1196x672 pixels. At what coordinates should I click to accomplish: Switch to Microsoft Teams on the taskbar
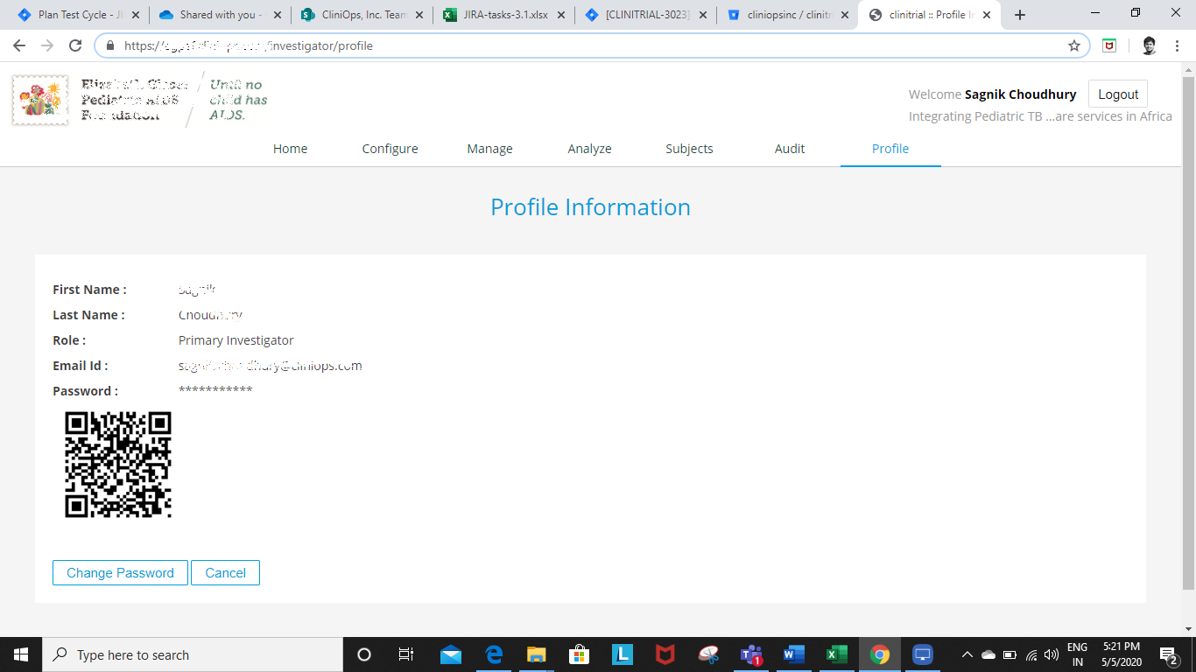coord(751,654)
